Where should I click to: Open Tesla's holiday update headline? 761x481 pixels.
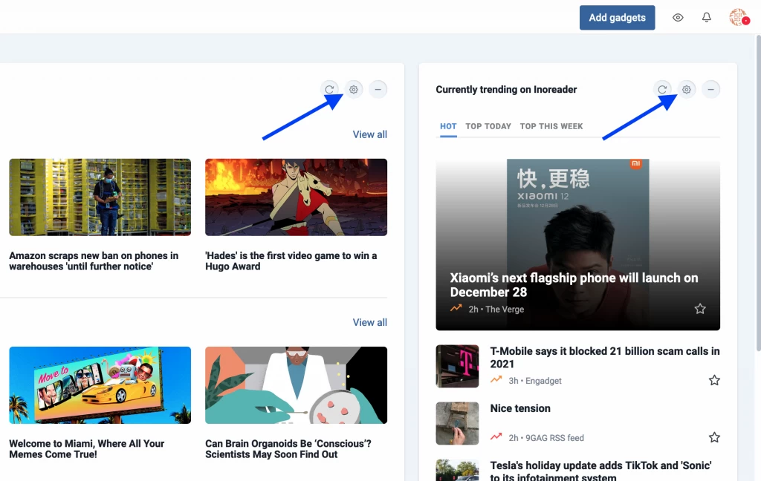(600, 471)
